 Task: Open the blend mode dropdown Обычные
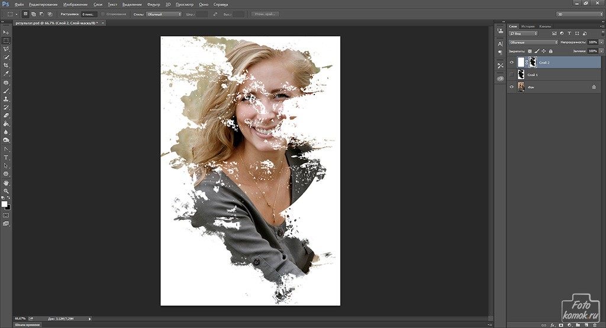pyautogui.click(x=533, y=43)
